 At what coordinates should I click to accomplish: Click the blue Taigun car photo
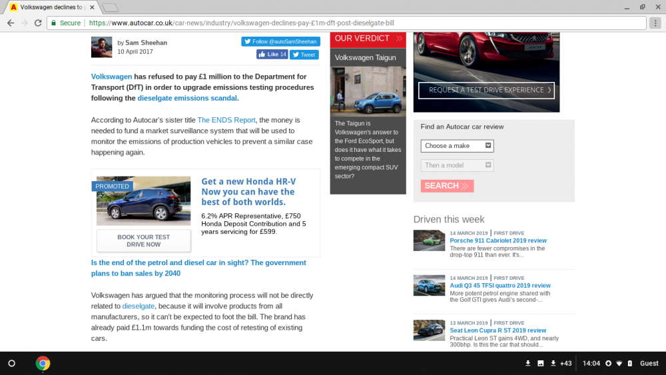[368, 91]
